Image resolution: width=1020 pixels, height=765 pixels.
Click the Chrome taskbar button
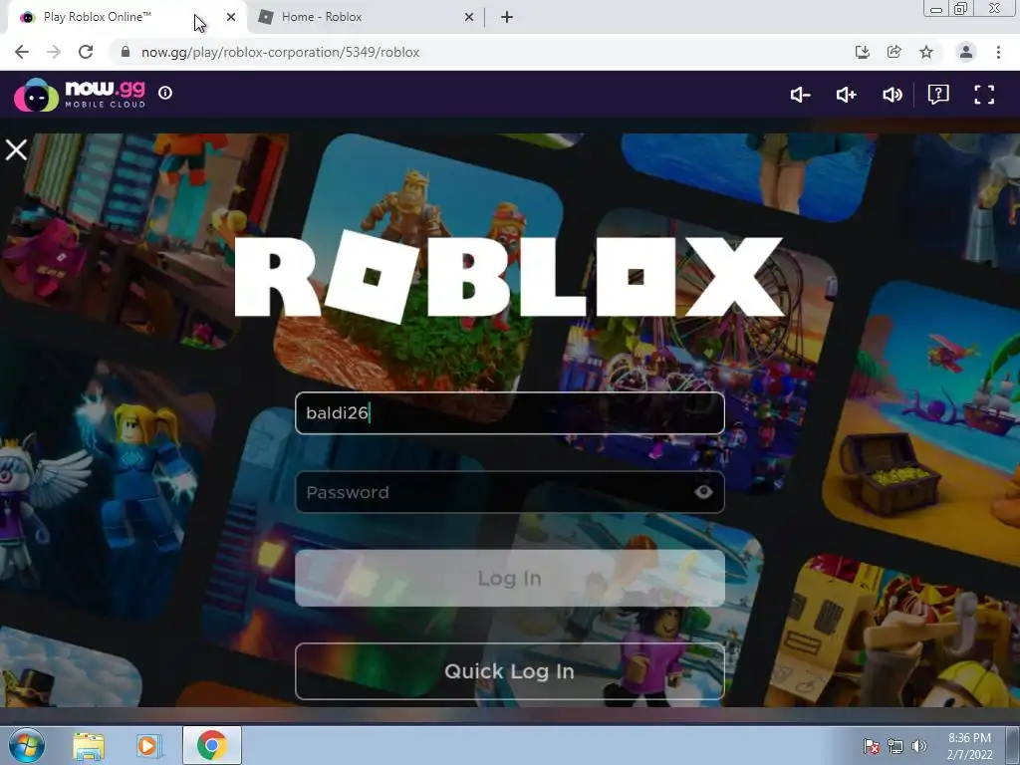(212, 745)
